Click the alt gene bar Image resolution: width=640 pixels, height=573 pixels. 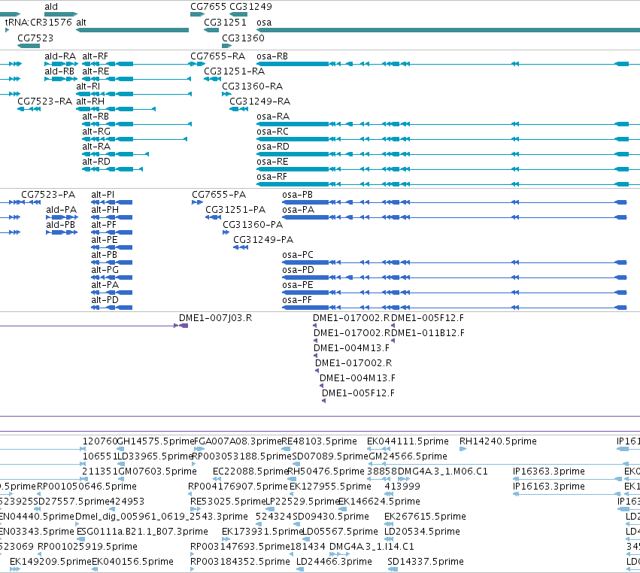tap(132, 30)
